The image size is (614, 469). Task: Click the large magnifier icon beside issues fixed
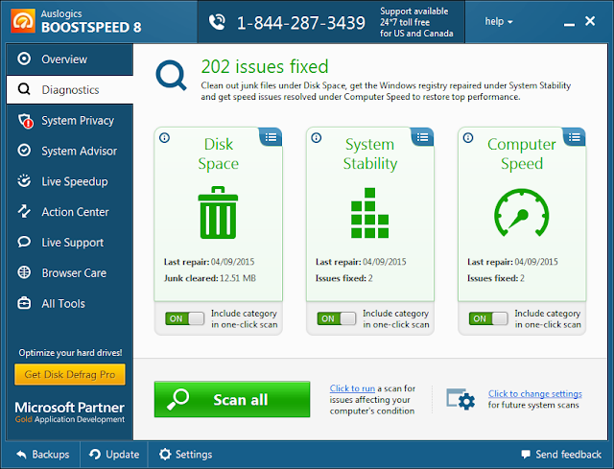pos(171,75)
